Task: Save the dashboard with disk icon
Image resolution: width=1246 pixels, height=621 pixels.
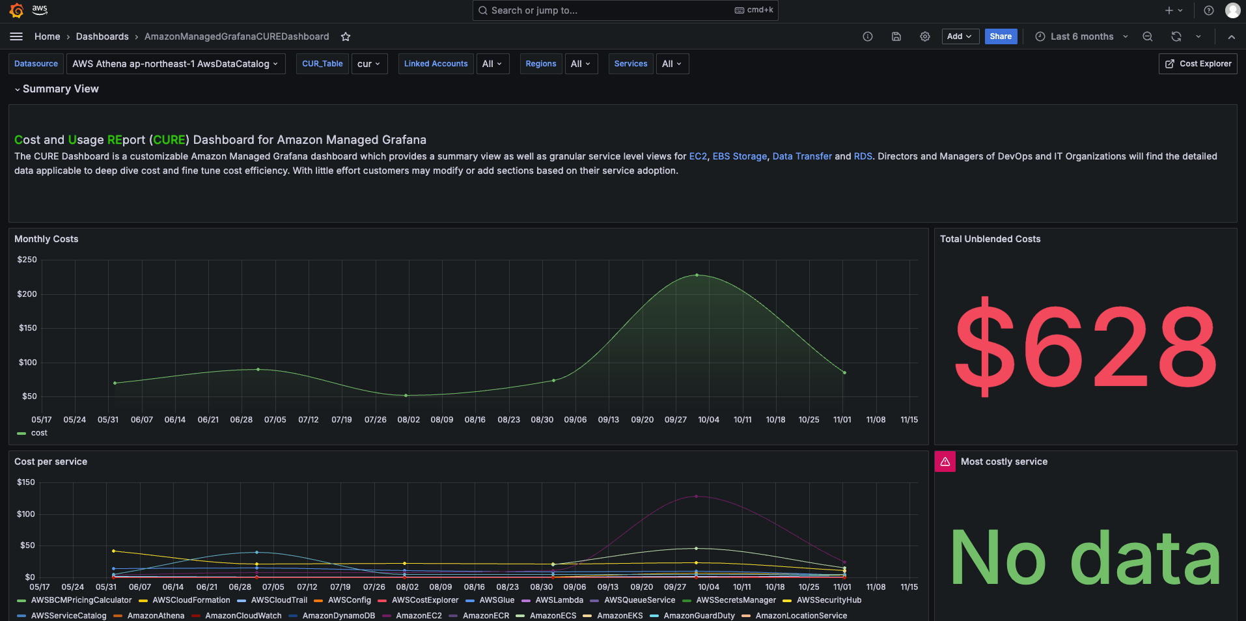Action: (896, 36)
